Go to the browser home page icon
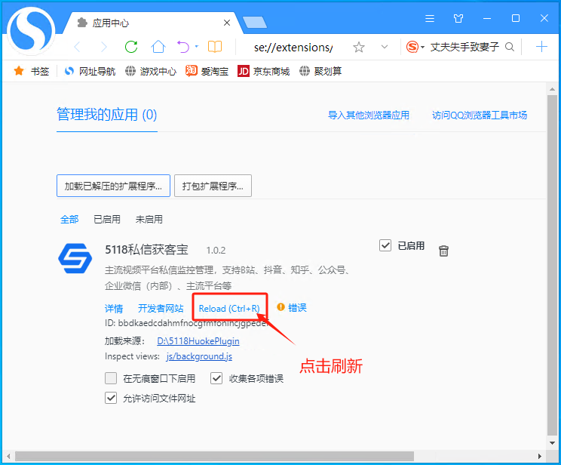This screenshot has height=465, width=561. (x=158, y=47)
